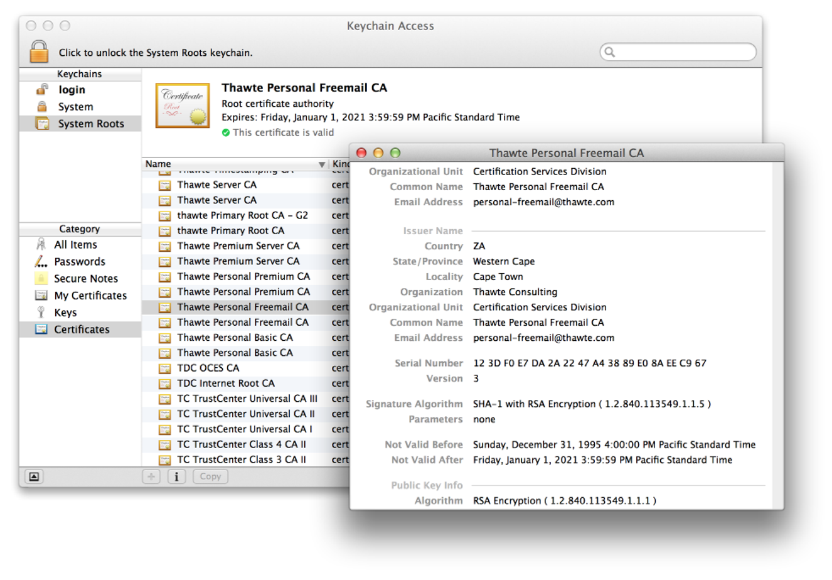
Task: Show the My Certificates category
Action: point(90,296)
